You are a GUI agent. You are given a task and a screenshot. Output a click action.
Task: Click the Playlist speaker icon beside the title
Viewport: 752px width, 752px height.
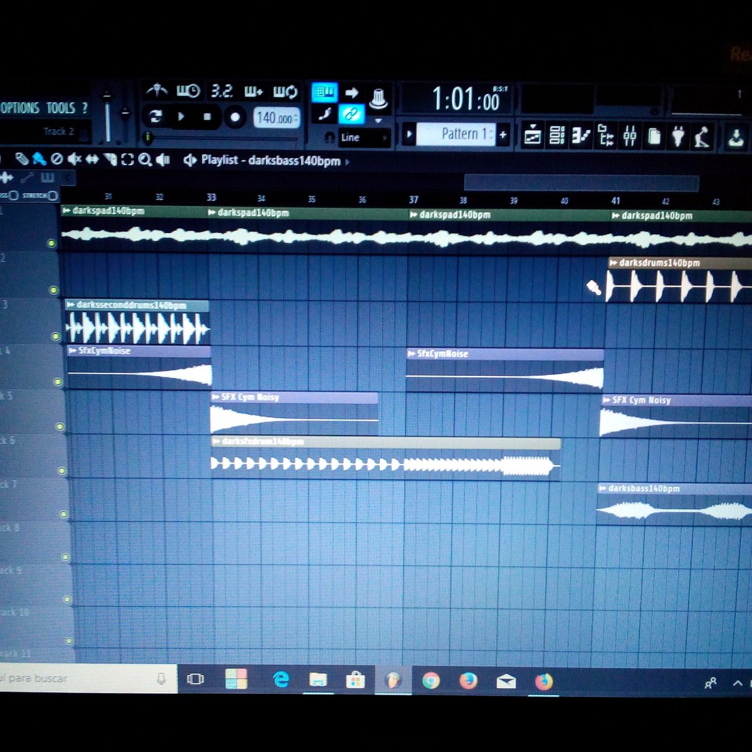point(189,160)
